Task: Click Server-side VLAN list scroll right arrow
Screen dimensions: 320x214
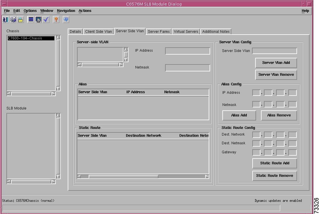Action: (121, 65)
